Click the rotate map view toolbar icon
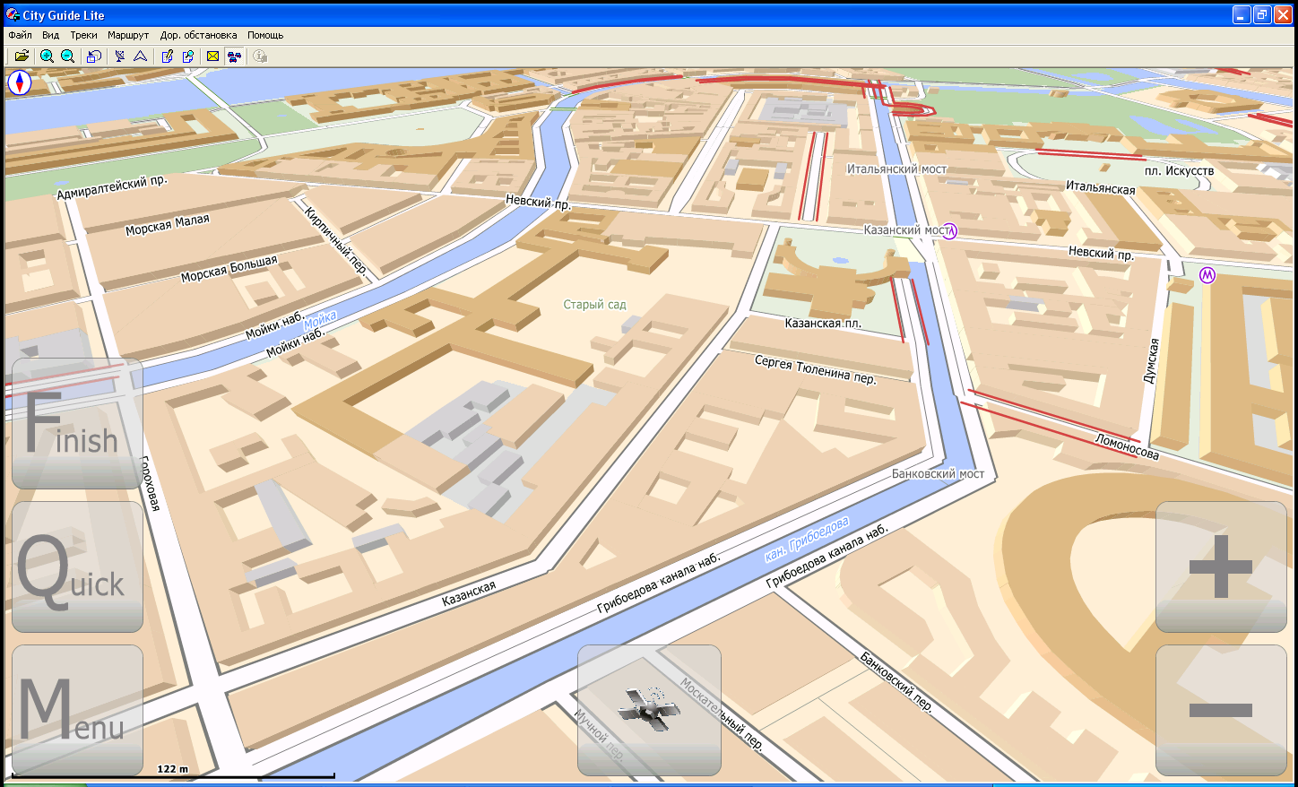1298x787 pixels. 93,56
